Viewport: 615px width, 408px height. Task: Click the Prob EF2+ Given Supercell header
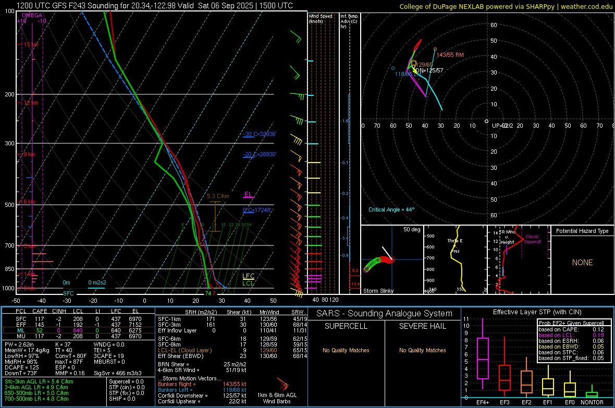[x=571, y=323]
